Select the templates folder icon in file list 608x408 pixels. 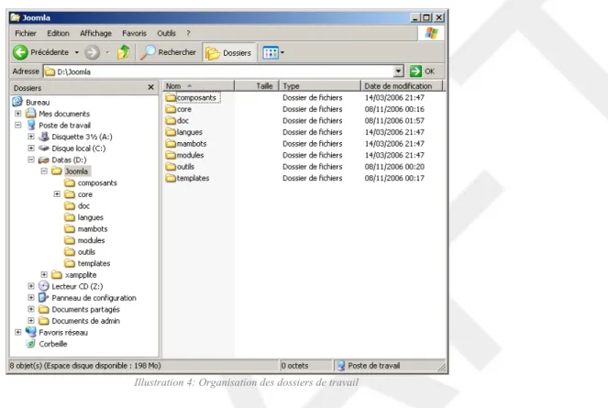click(x=171, y=178)
